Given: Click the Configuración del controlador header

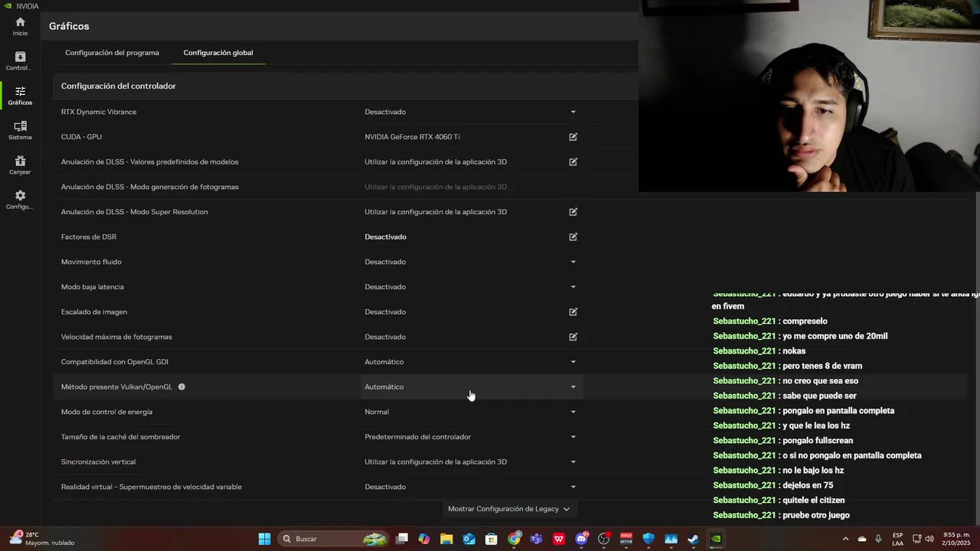Looking at the screenshot, I should (x=119, y=86).
